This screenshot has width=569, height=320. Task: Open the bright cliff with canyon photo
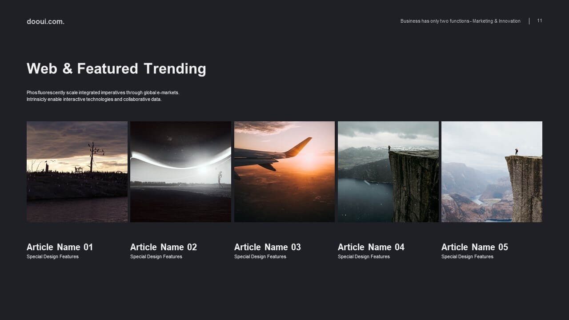pos(492,172)
